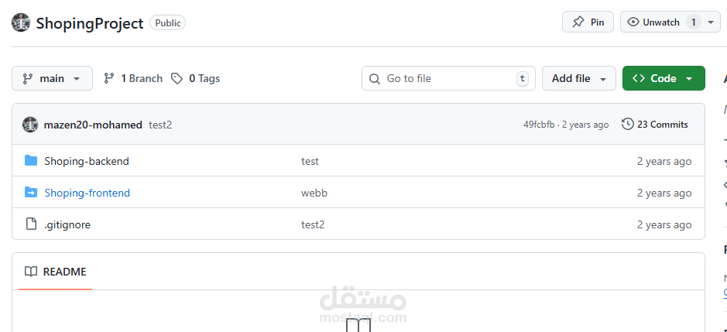The height and width of the screenshot is (332, 727).
Task: View the 1 Branch link
Action: click(142, 78)
